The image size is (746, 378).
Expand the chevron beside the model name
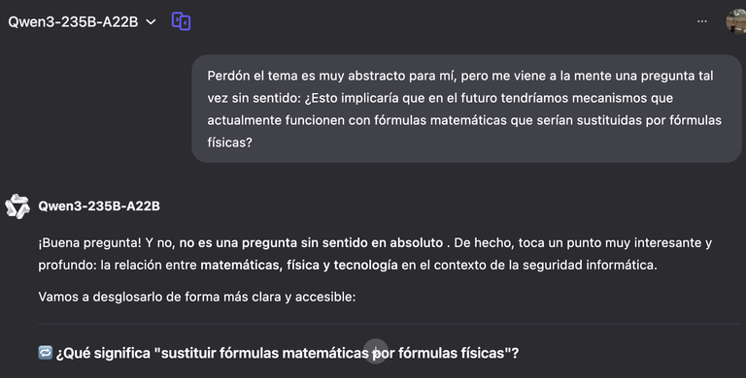coord(151,22)
